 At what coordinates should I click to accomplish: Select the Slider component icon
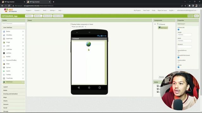4,64
